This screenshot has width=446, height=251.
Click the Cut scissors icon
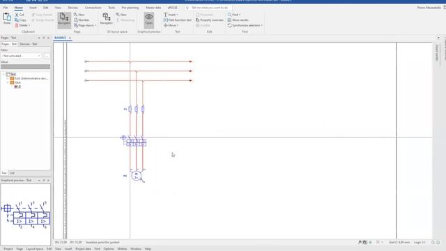17,15
